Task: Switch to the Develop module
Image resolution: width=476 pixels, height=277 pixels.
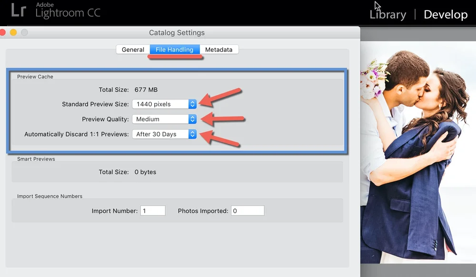Action: tap(446, 14)
